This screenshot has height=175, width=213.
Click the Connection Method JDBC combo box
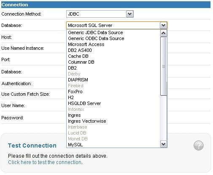point(100,14)
